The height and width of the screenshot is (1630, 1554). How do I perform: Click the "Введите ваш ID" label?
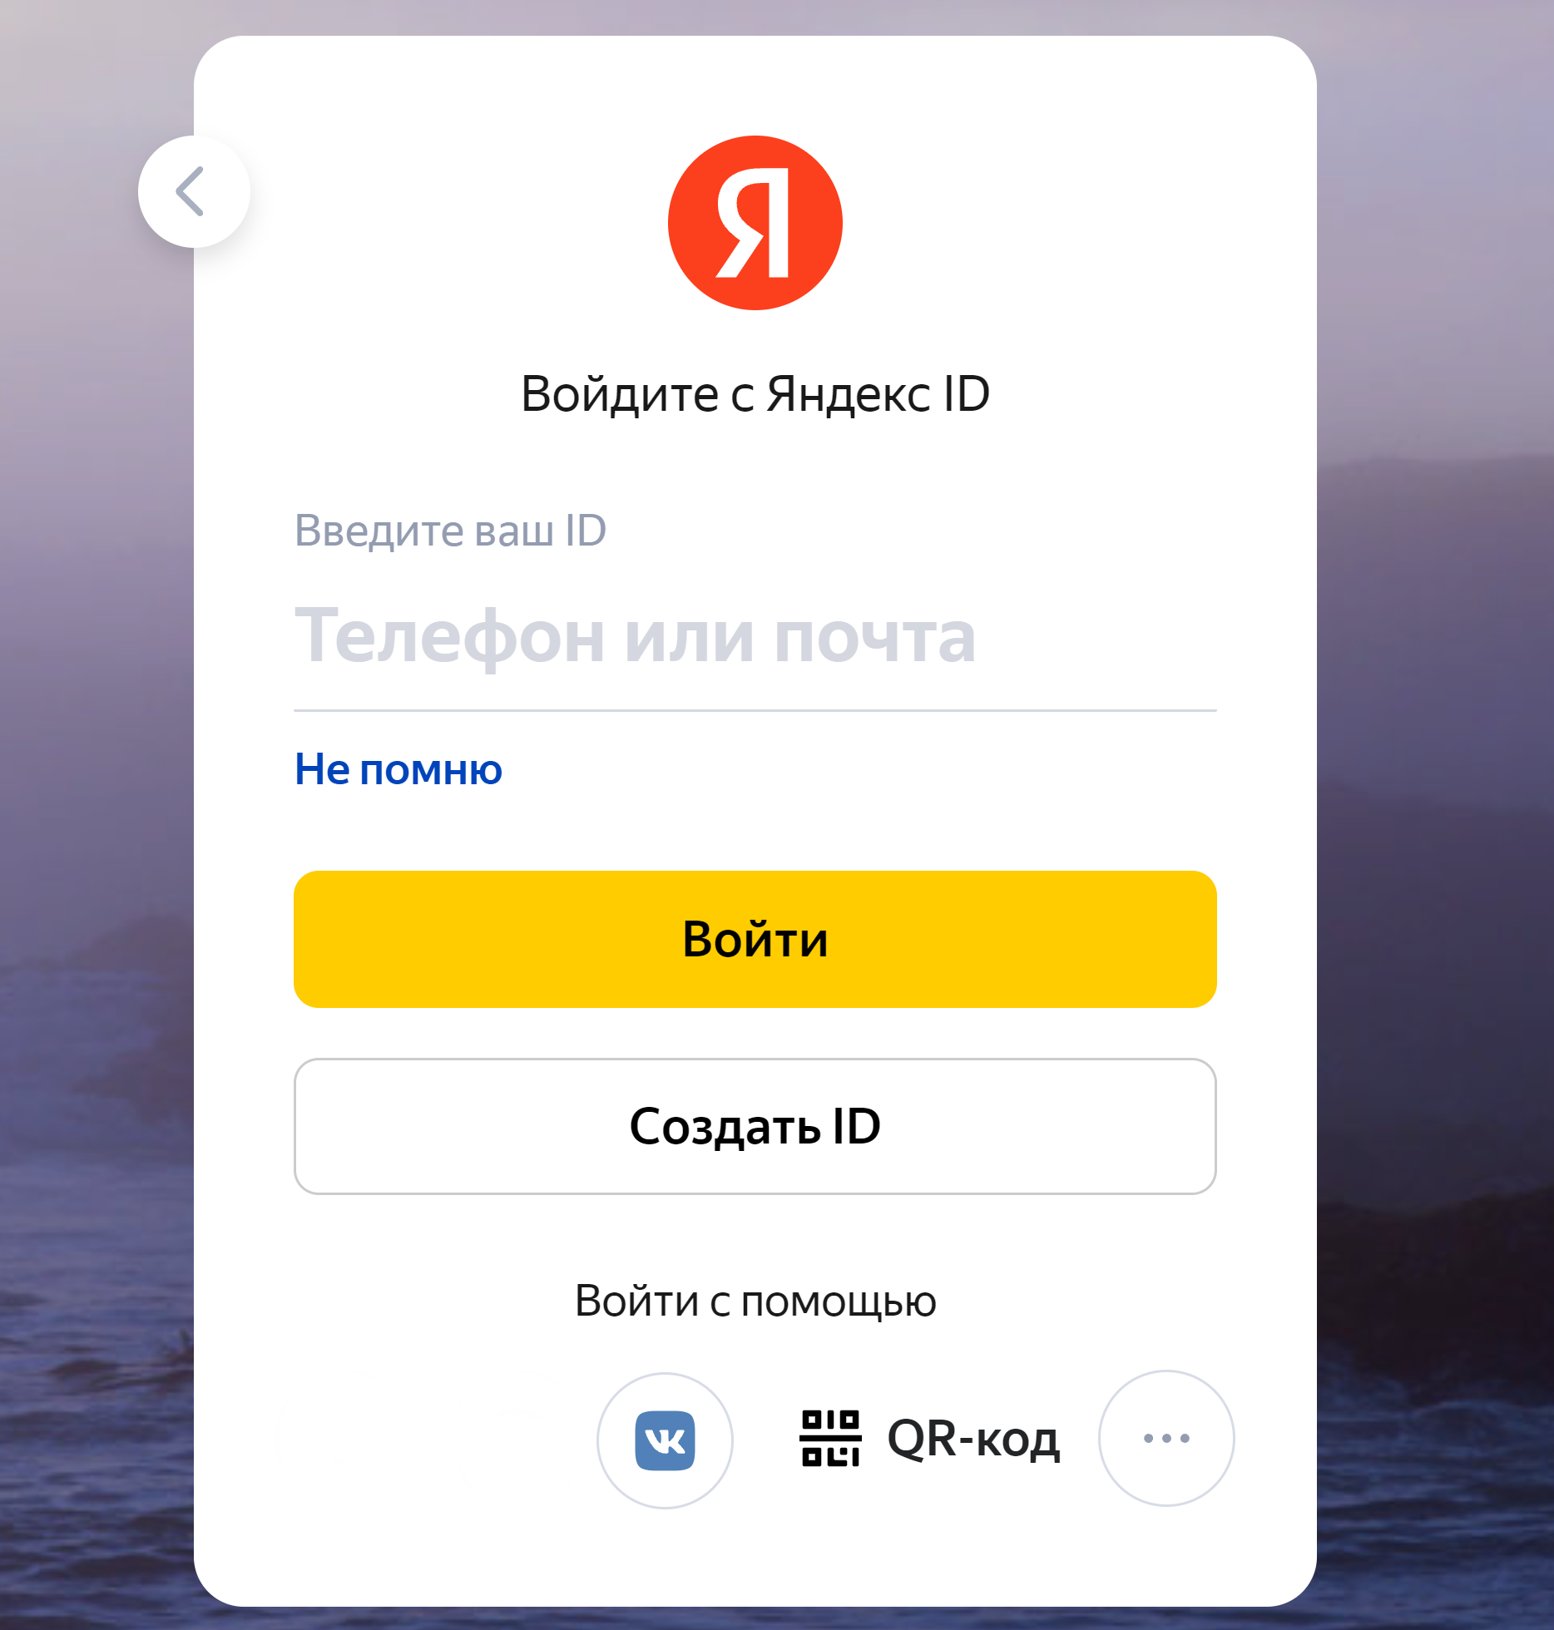click(x=451, y=531)
